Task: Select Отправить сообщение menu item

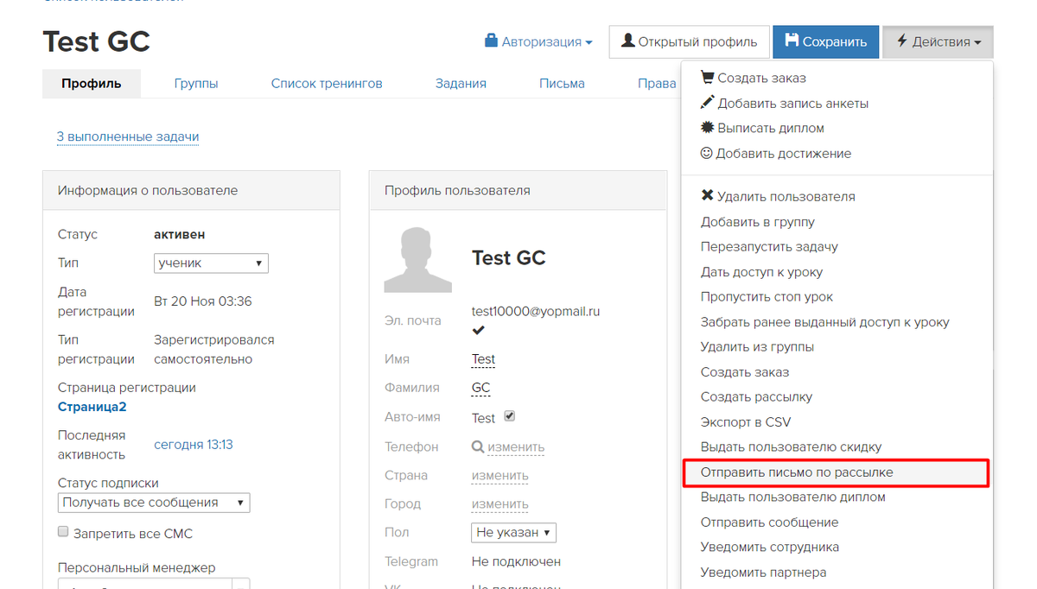Action: (x=837, y=522)
